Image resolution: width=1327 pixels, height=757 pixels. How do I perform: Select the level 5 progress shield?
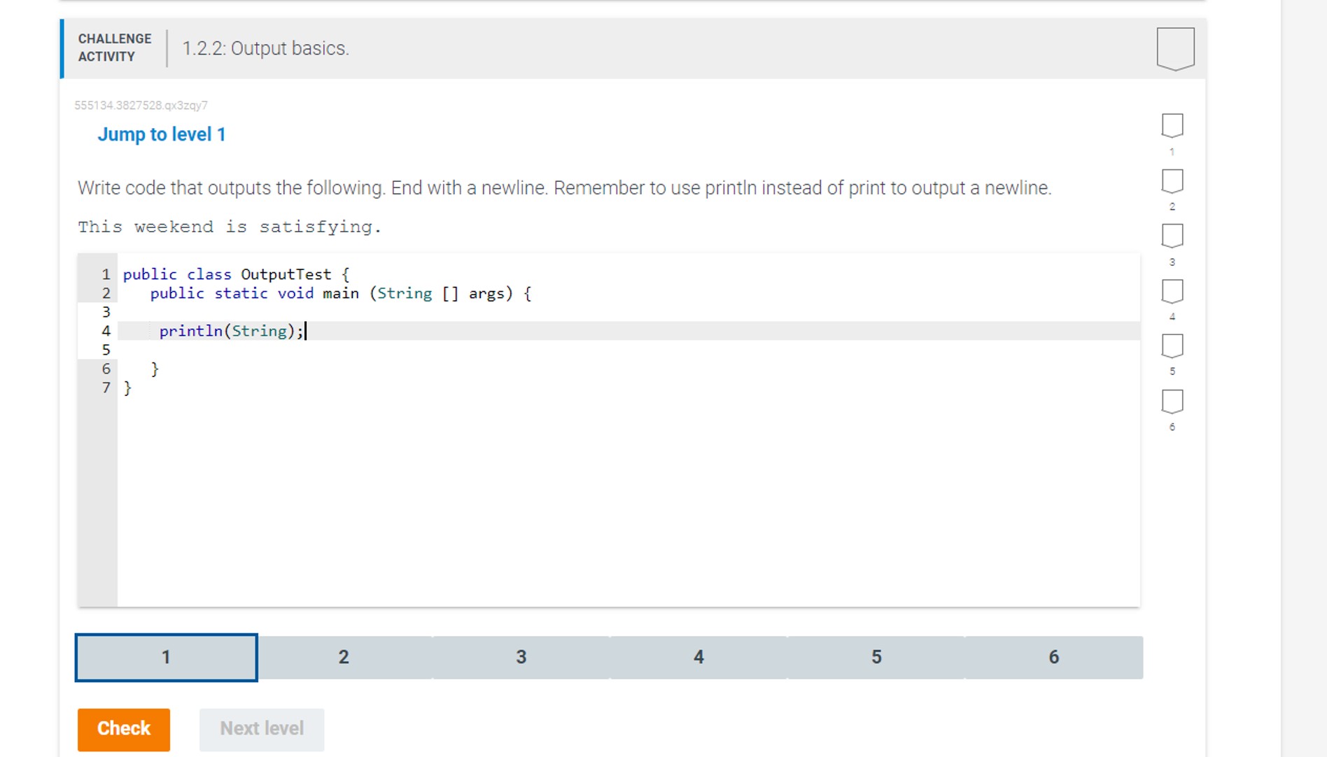(1171, 346)
